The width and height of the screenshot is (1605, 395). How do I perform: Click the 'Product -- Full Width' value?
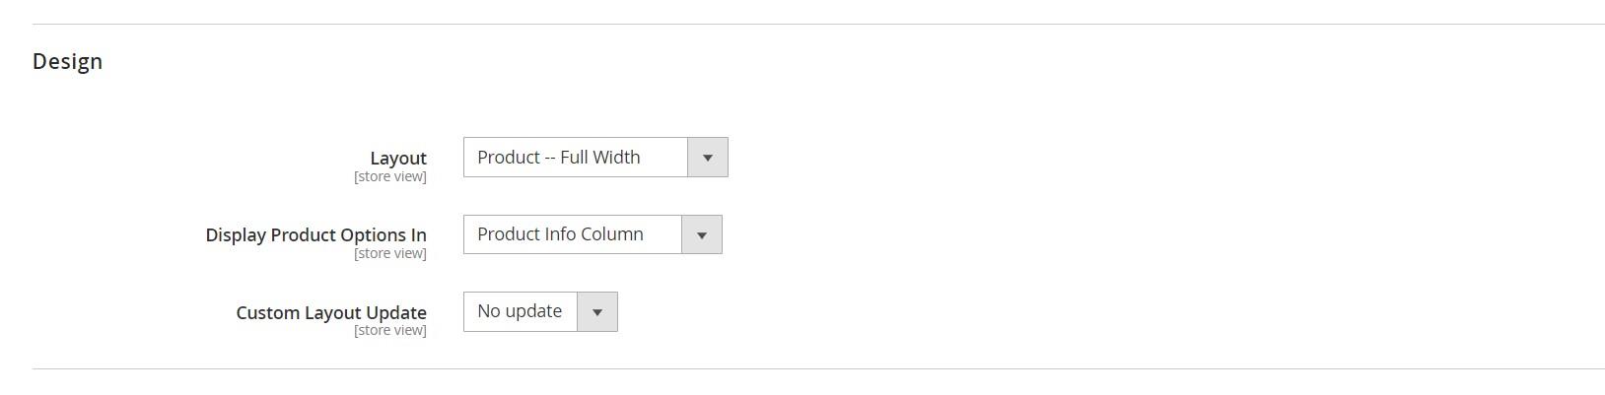(558, 158)
